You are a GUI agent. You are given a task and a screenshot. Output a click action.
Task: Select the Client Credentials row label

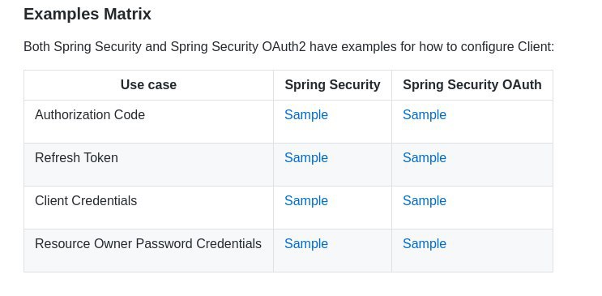[86, 201]
